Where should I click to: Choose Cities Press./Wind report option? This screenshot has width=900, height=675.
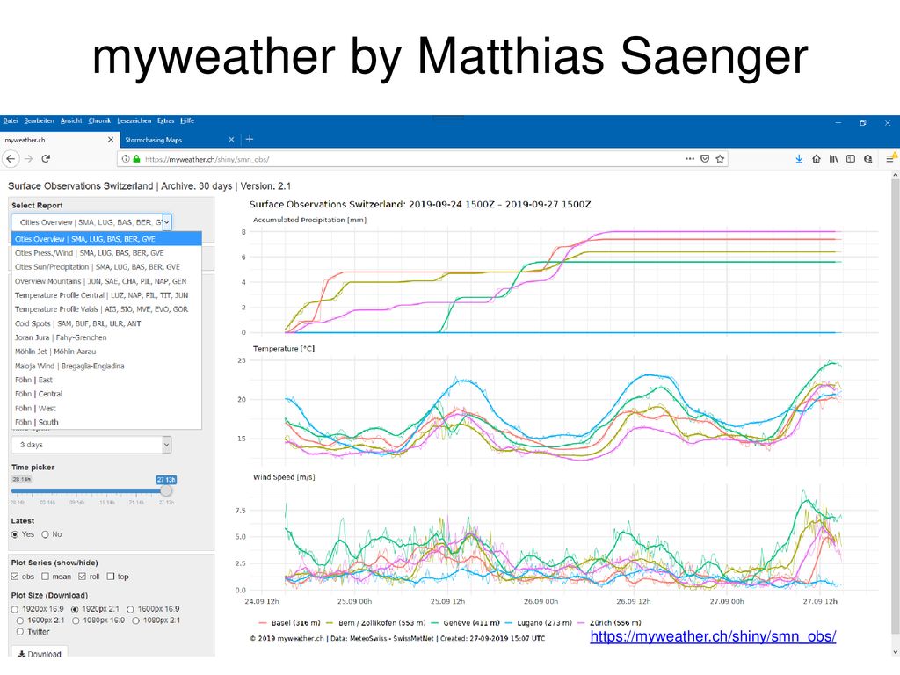tap(106, 252)
